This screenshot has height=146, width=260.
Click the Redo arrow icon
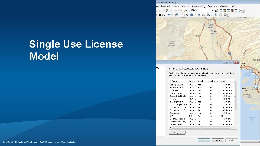click(179, 11)
